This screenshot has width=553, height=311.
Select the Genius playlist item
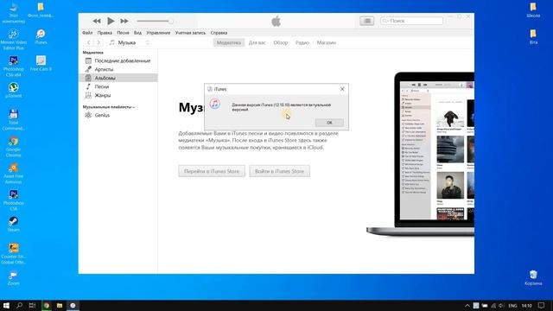(118, 115)
